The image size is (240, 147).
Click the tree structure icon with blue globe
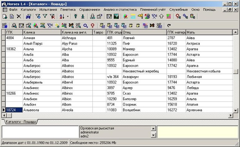(x=5, y=25)
